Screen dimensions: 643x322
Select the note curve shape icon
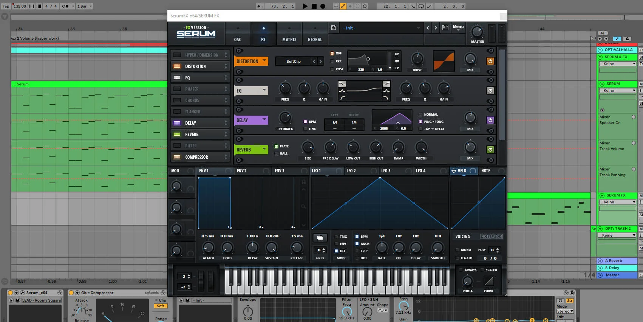489,281
